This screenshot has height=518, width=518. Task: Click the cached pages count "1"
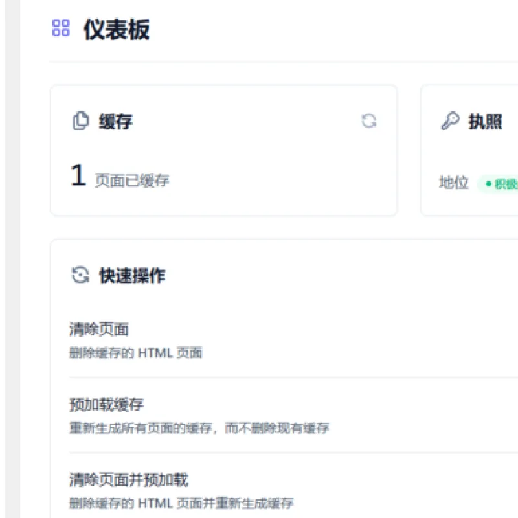78,175
